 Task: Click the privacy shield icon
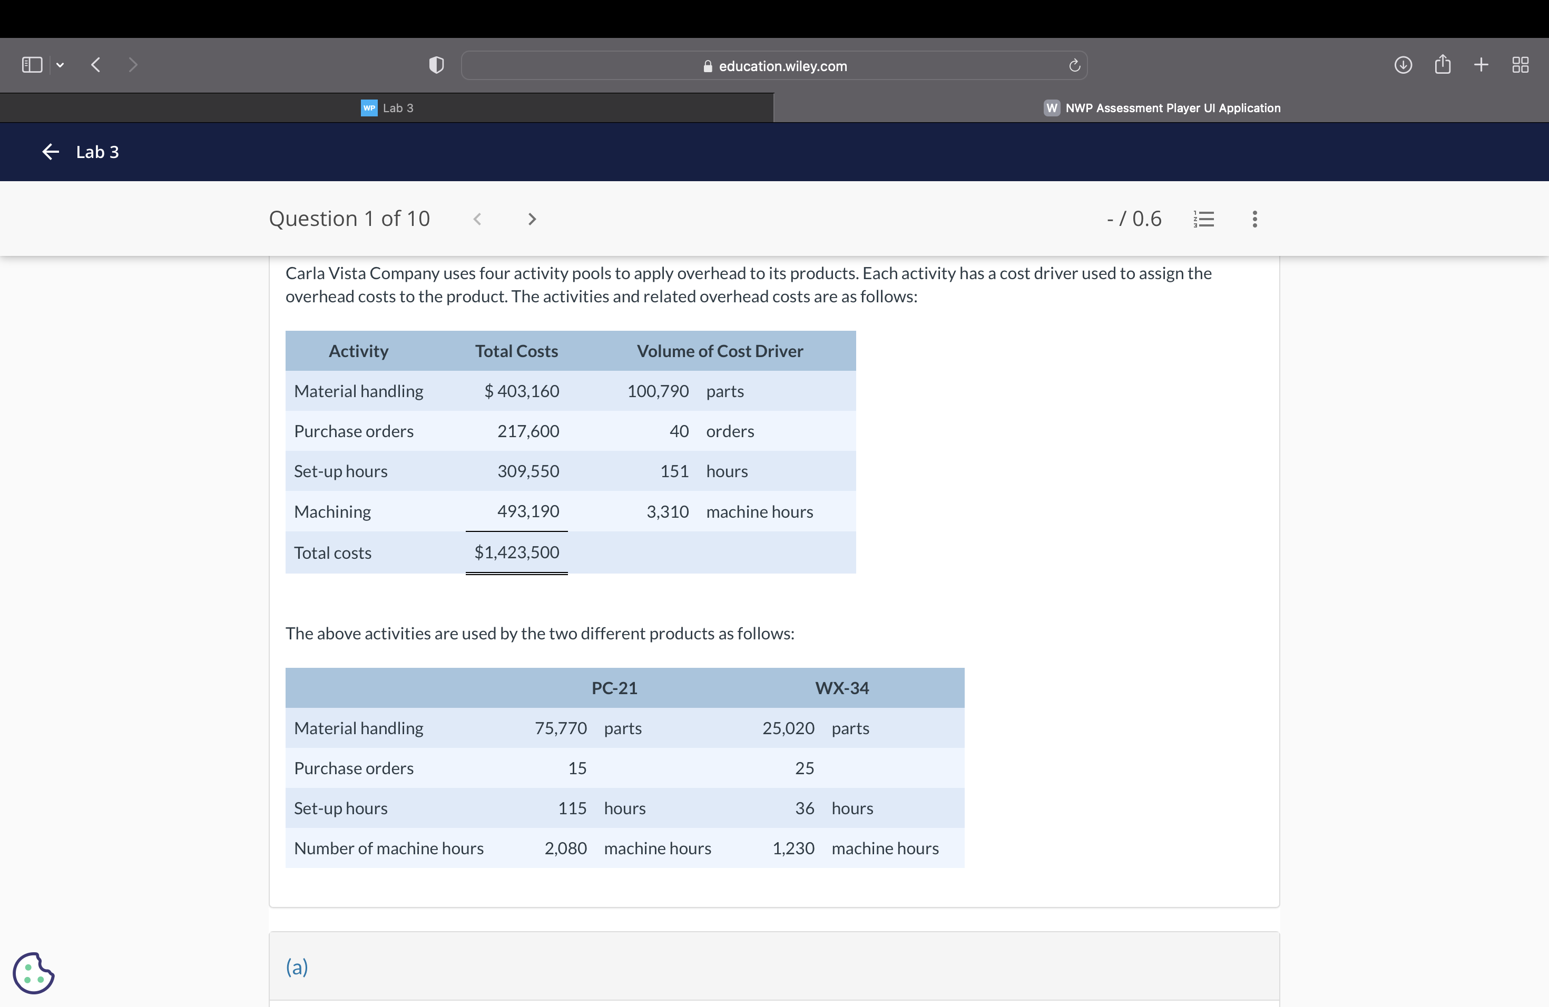pyautogui.click(x=436, y=65)
